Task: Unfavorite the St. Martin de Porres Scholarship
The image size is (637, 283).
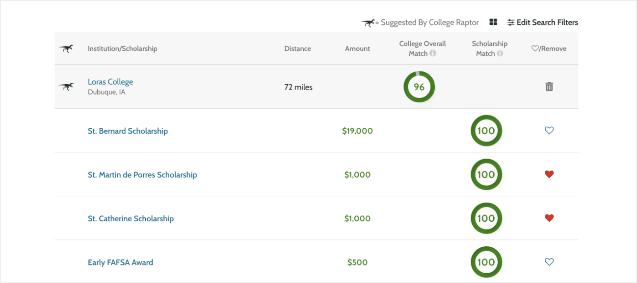Action: coord(549,174)
